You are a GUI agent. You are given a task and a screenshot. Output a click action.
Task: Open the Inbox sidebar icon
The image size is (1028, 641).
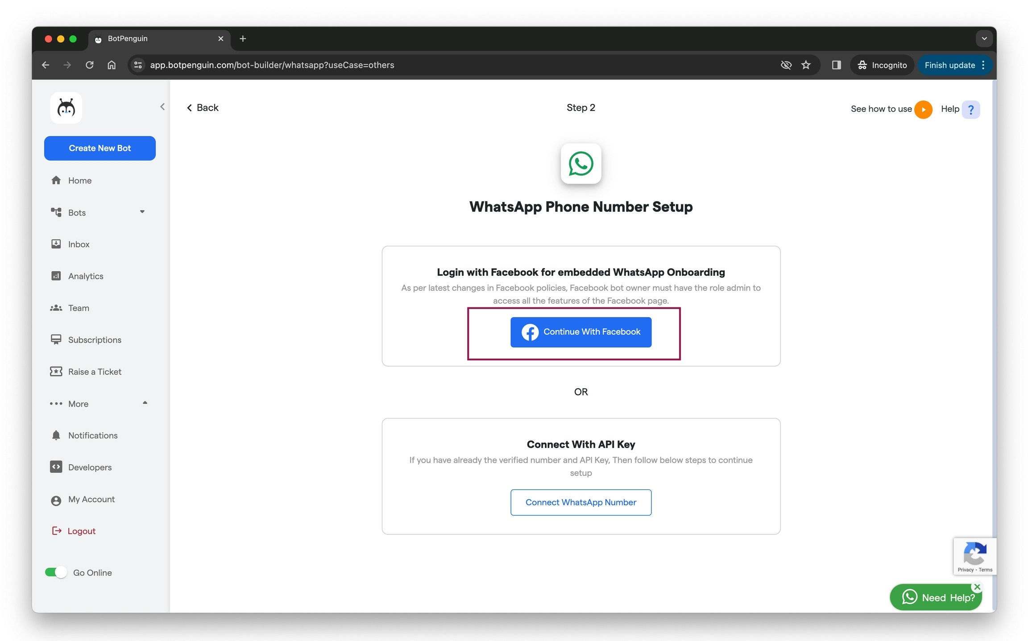[56, 244]
